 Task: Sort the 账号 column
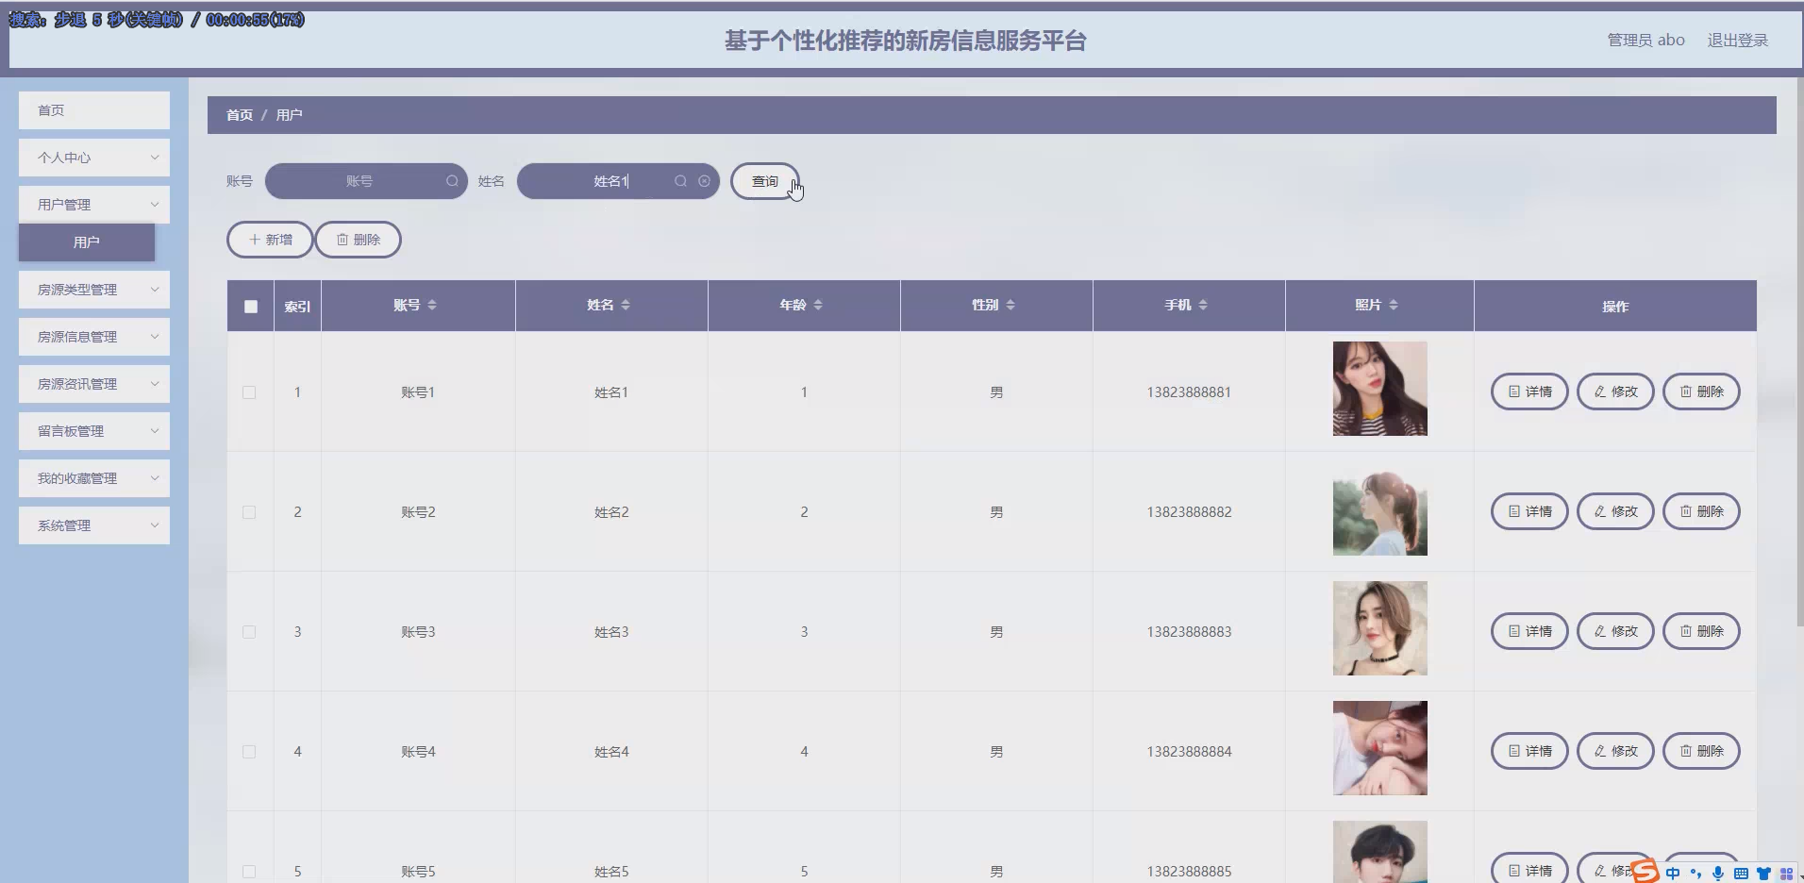coord(432,305)
